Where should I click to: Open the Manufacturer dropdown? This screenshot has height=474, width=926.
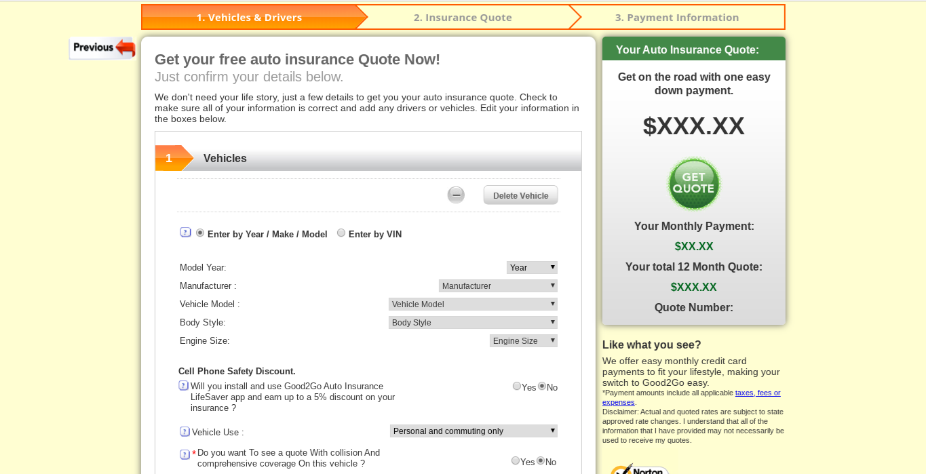[498, 285]
